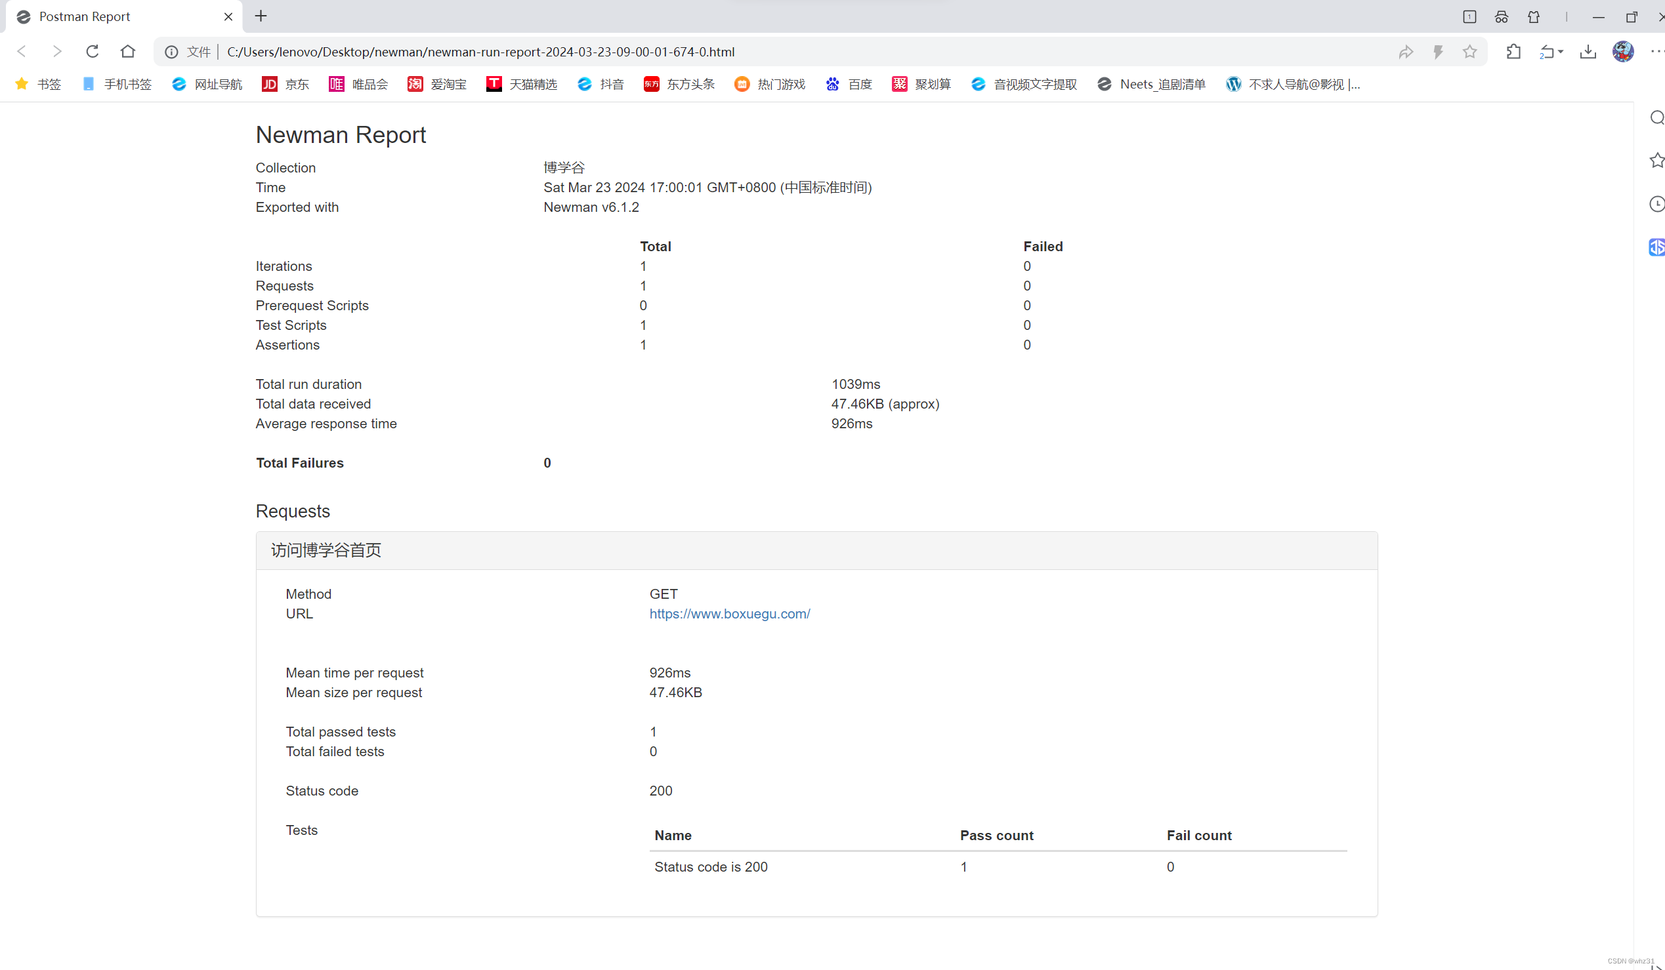Reload the page with the refresh icon
This screenshot has width=1665, height=970.
click(93, 52)
